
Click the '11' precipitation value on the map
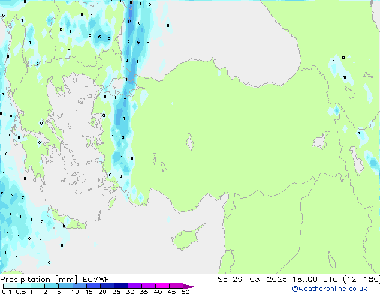(129, 22)
